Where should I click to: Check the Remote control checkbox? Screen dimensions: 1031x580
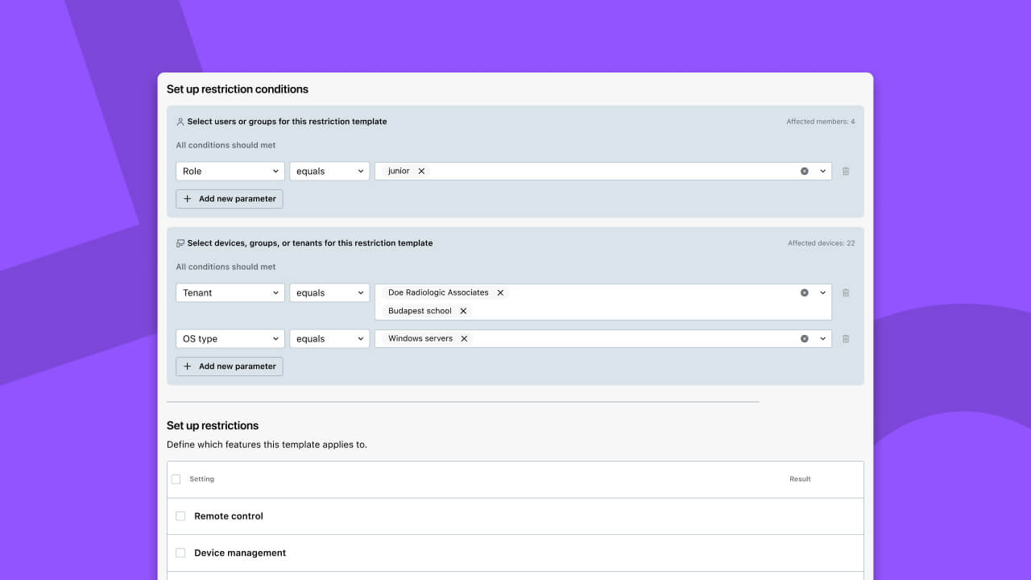pyautogui.click(x=180, y=516)
